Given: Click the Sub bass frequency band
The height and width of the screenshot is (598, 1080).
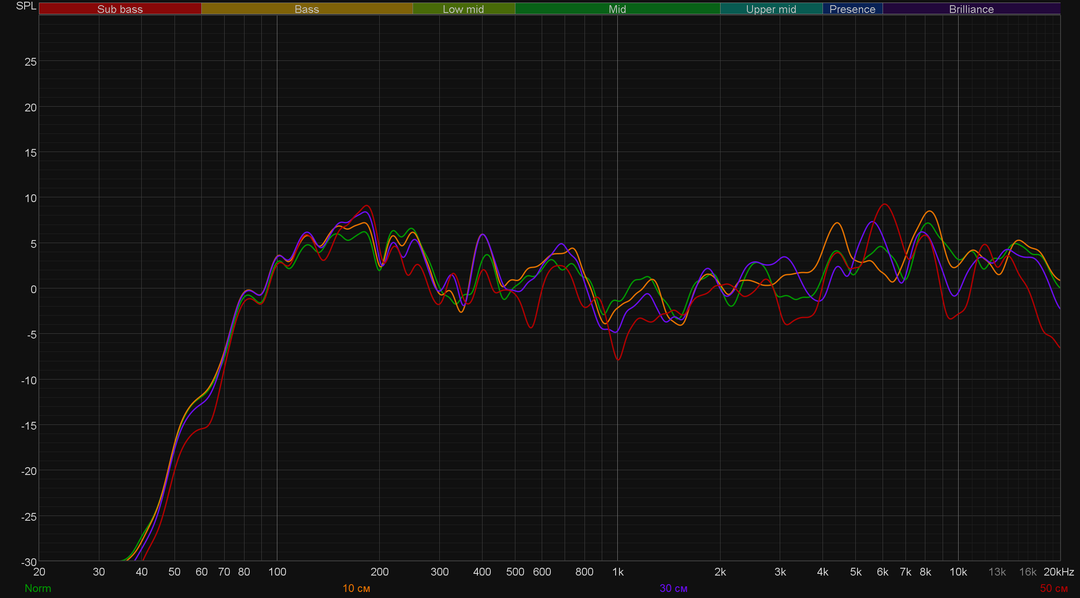Looking at the screenshot, I should [x=120, y=9].
